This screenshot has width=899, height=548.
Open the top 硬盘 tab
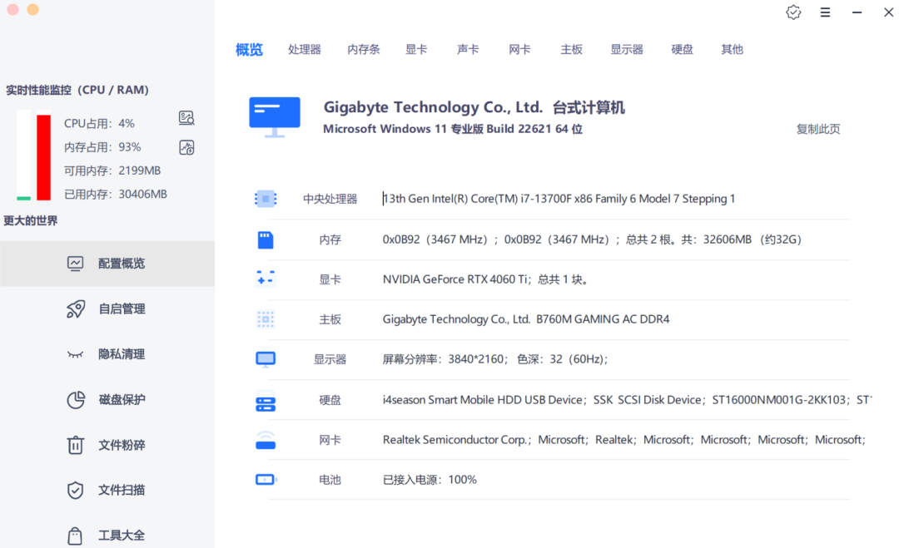[x=683, y=50]
